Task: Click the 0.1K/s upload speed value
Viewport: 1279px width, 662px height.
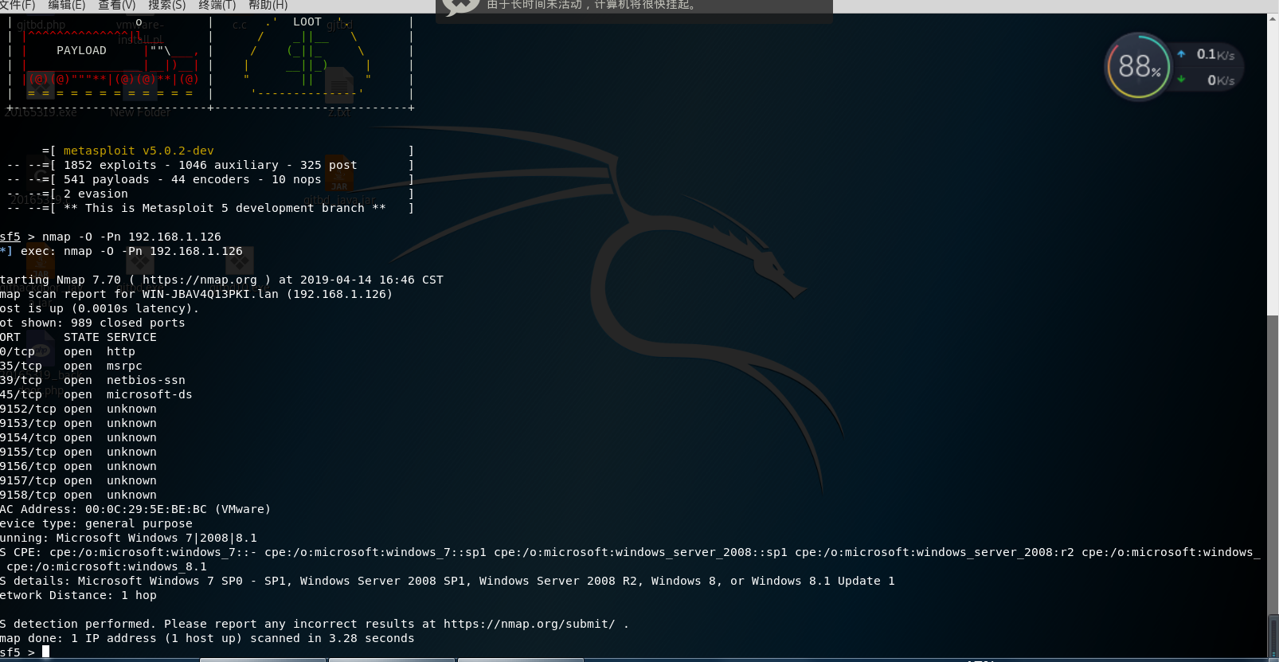Action: coord(1215,54)
